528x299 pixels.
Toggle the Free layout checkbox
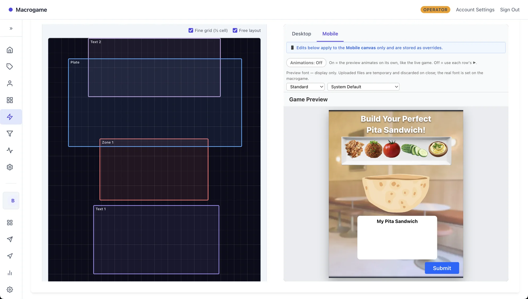pos(235,30)
